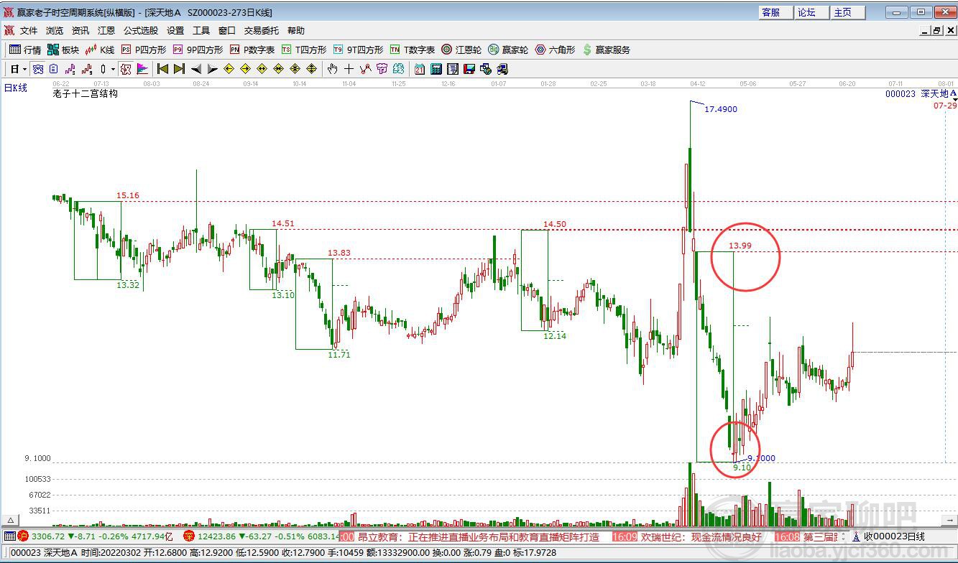Viewport: 958px width, 563px height.
Task: Expand the candlestick type dropdown arrow
Action: (x=113, y=69)
